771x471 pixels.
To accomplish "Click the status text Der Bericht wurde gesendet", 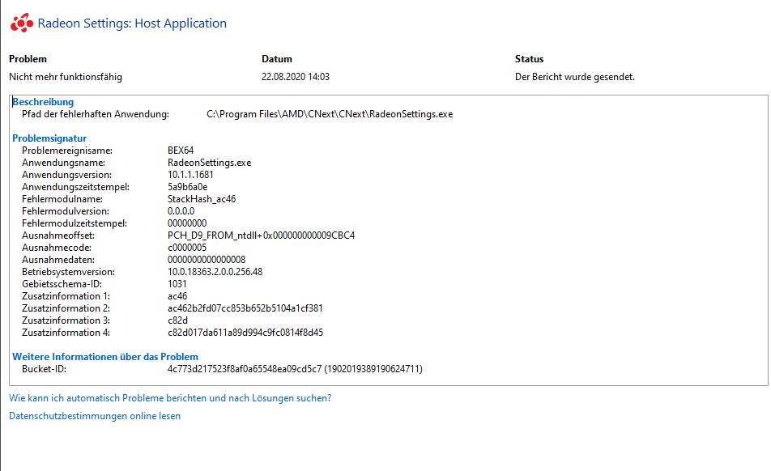I will [575, 77].
